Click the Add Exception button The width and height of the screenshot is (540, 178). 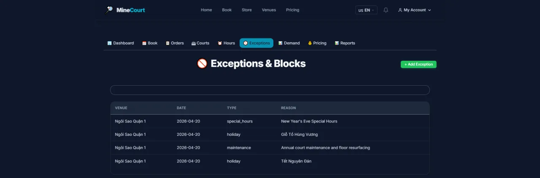418,65
